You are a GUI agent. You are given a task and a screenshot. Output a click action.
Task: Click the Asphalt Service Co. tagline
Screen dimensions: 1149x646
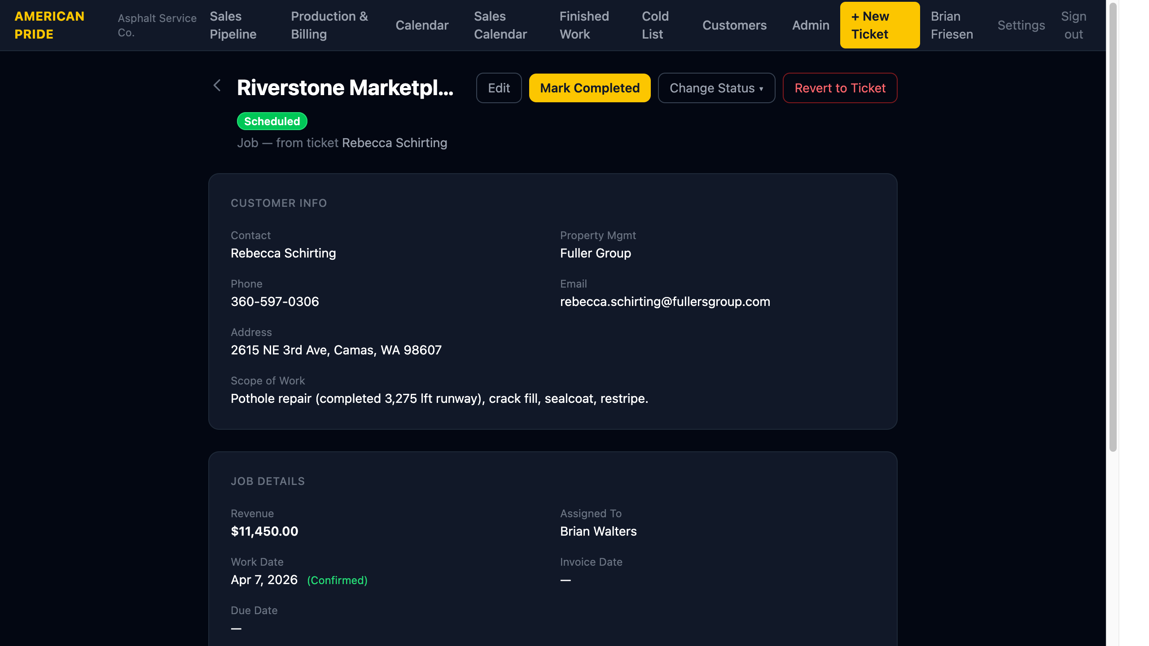pyautogui.click(x=157, y=25)
